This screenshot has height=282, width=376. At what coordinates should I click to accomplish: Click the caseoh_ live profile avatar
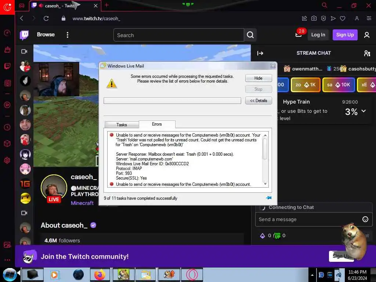point(54,188)
